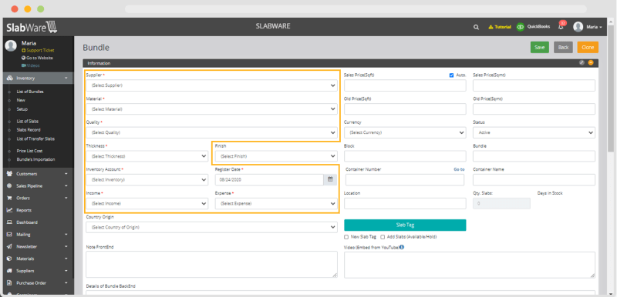
Task: Click Go to link beside Container Number
Action: click(459, 169)
